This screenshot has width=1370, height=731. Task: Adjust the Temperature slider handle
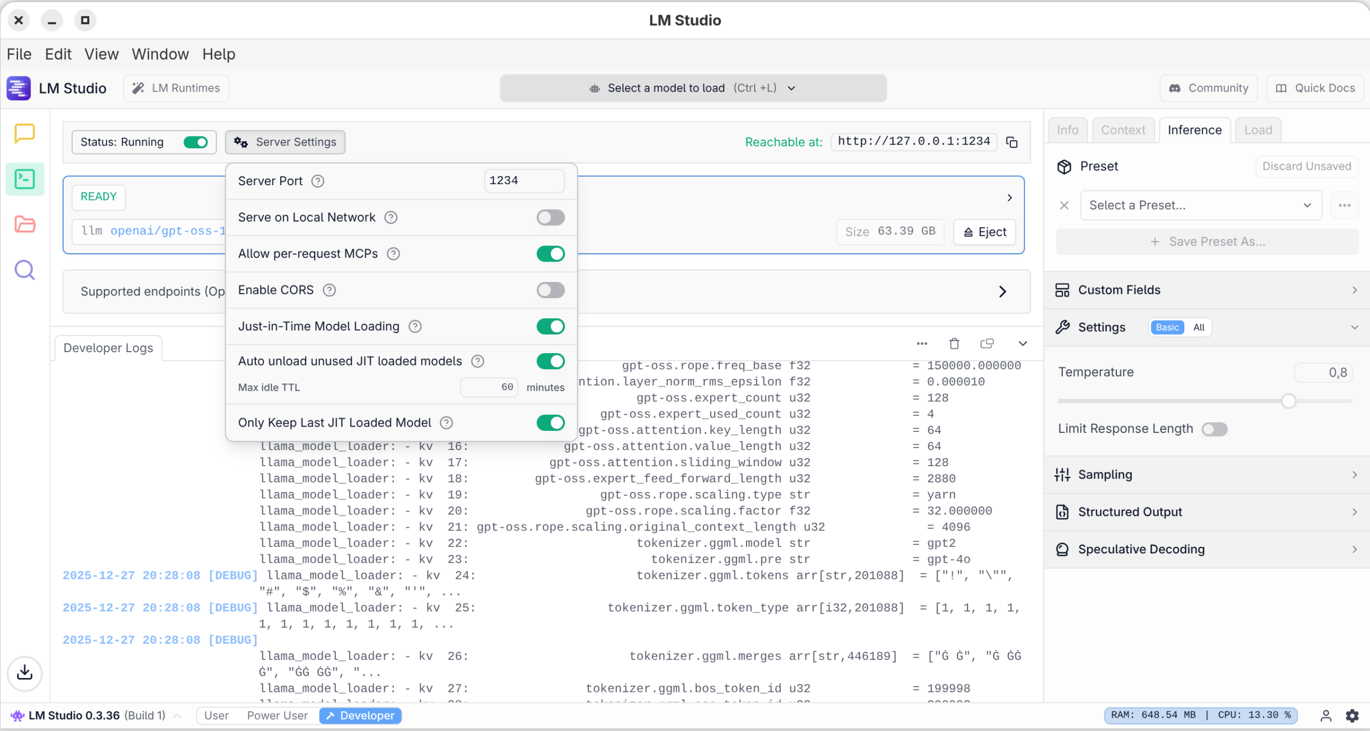point(1288,401)
